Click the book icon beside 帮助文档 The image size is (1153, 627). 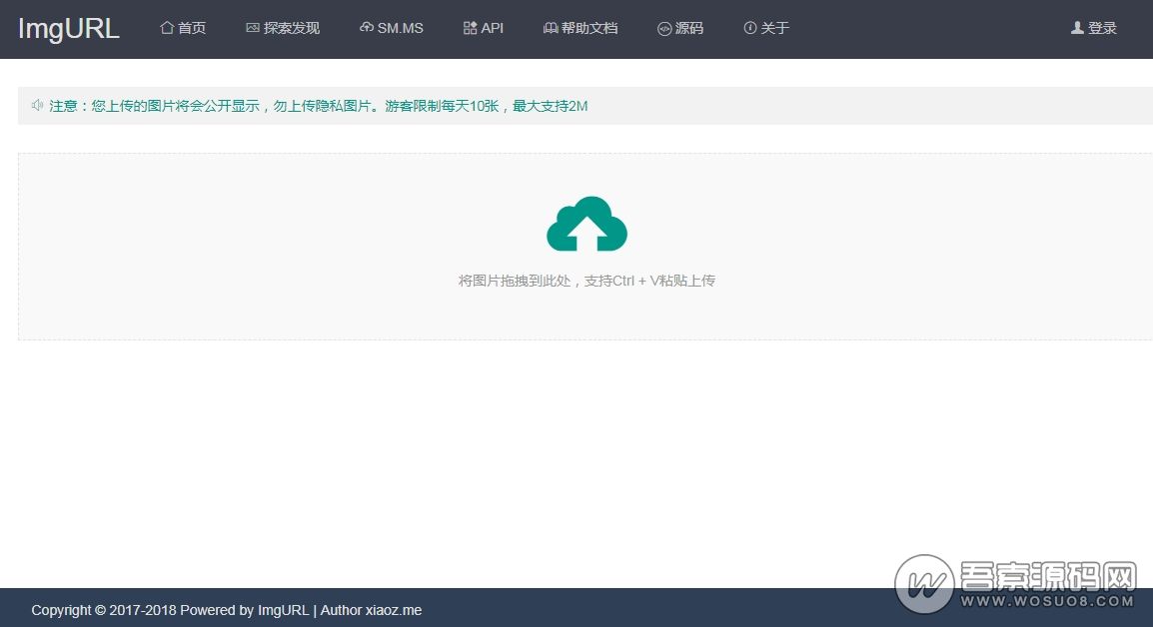549,29
